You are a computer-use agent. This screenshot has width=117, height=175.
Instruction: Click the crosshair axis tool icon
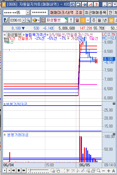[x=68, y=171]
